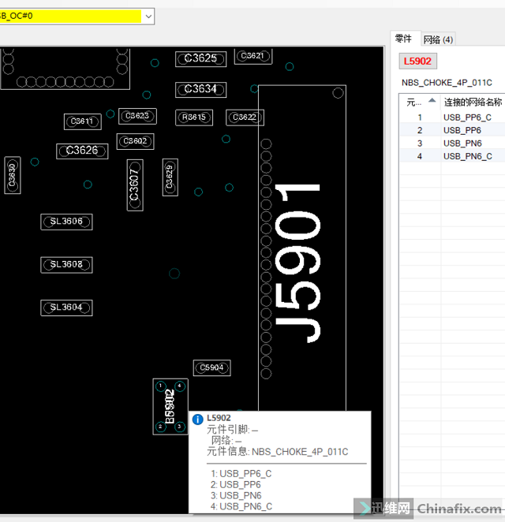Click pin 1 pad of choke L5902
This screenshot has width=505, height=522.
pyautogui.click(x=160, y=386)
